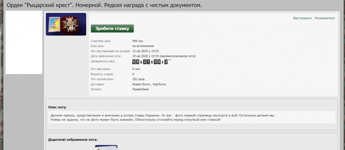The height and width of the screenshot is (150, 345).
Task: Click the "Доставка:" label
Action: pyautogui.click(x=97, y=84)
